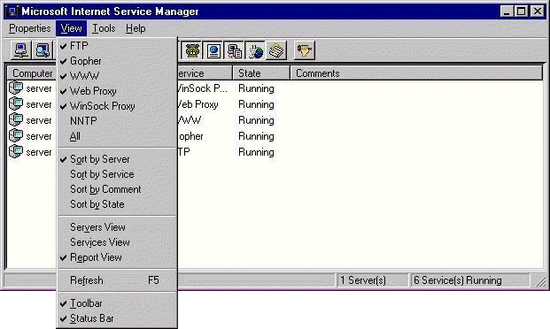550x329 pixels.
Task: Toggle the Web Proxy view toolbar icon
Action: tap(235, 50)
